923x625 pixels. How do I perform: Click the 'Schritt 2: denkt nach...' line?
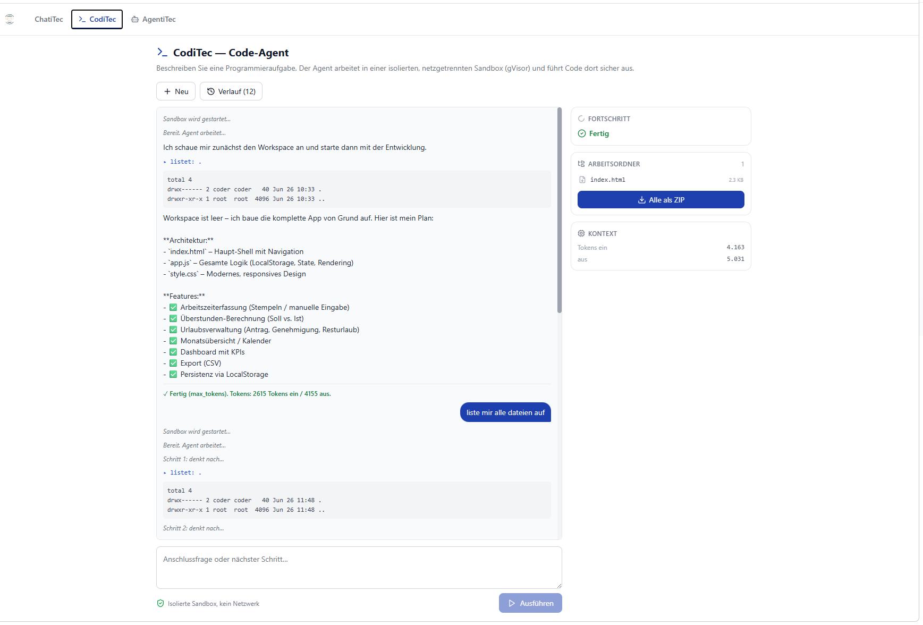[193, 528]
